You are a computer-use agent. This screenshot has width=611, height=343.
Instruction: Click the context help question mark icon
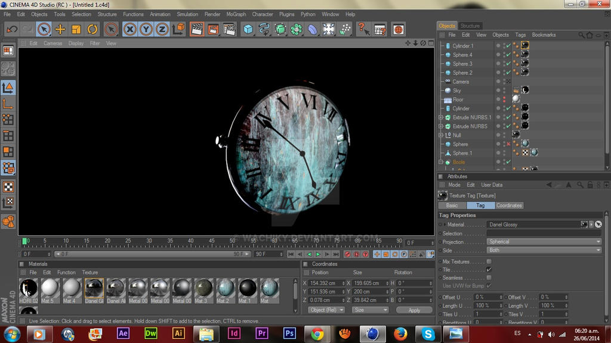click(x=363, y=29)
